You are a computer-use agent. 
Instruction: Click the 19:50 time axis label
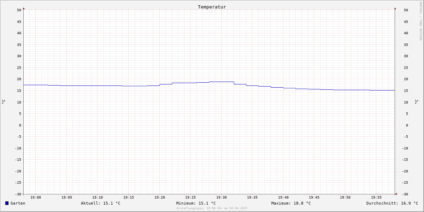click(x=345, y=198)
